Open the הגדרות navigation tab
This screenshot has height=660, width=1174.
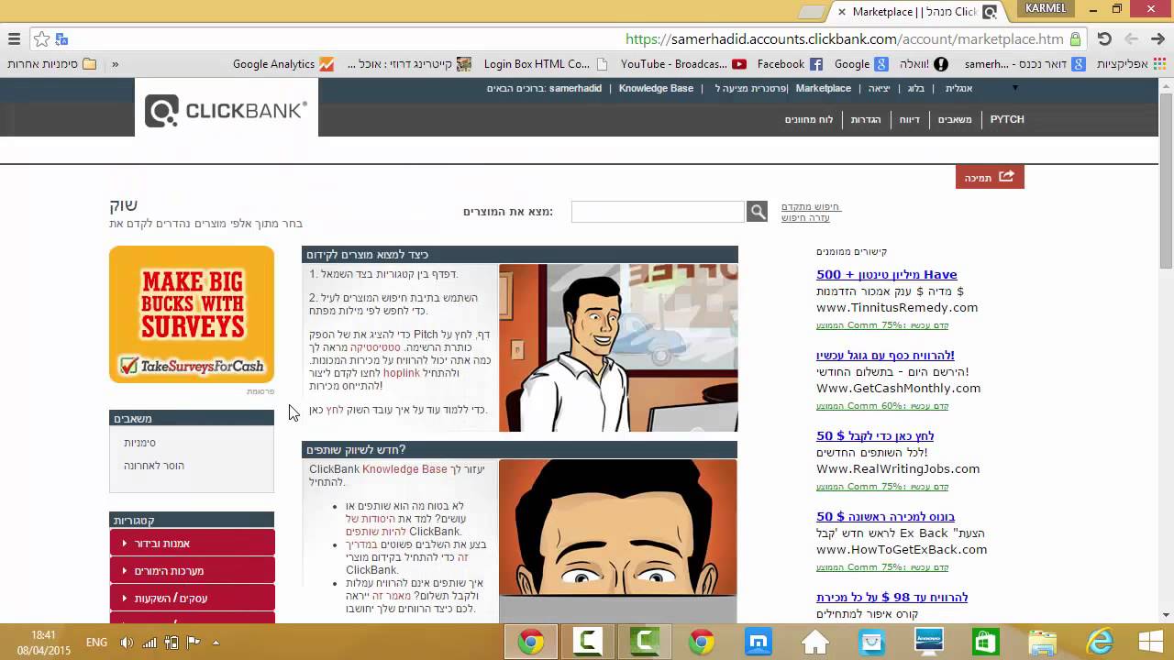tap(866, 119)
